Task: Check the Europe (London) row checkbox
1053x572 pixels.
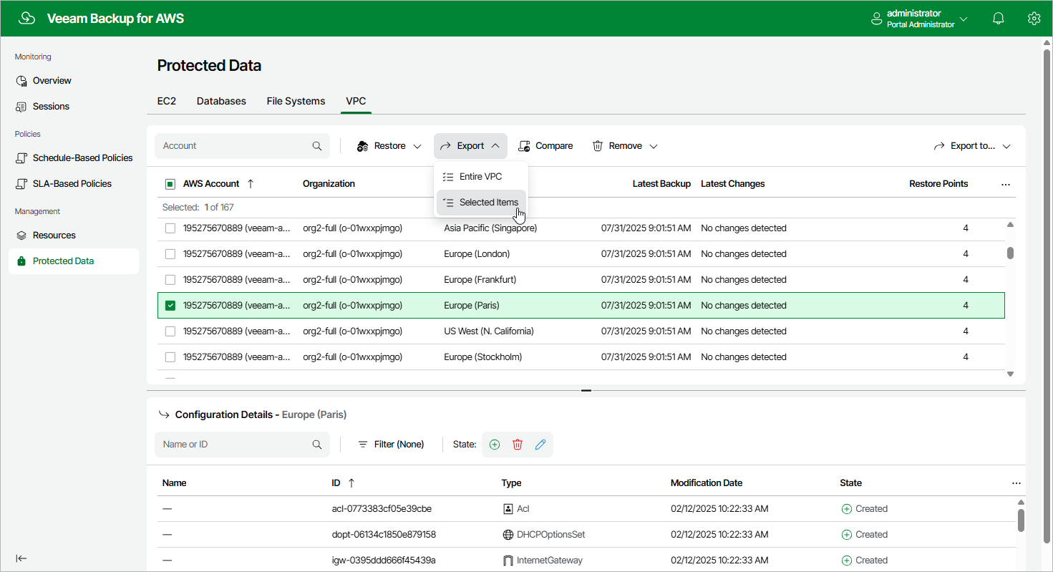Action: click(170, 254)
